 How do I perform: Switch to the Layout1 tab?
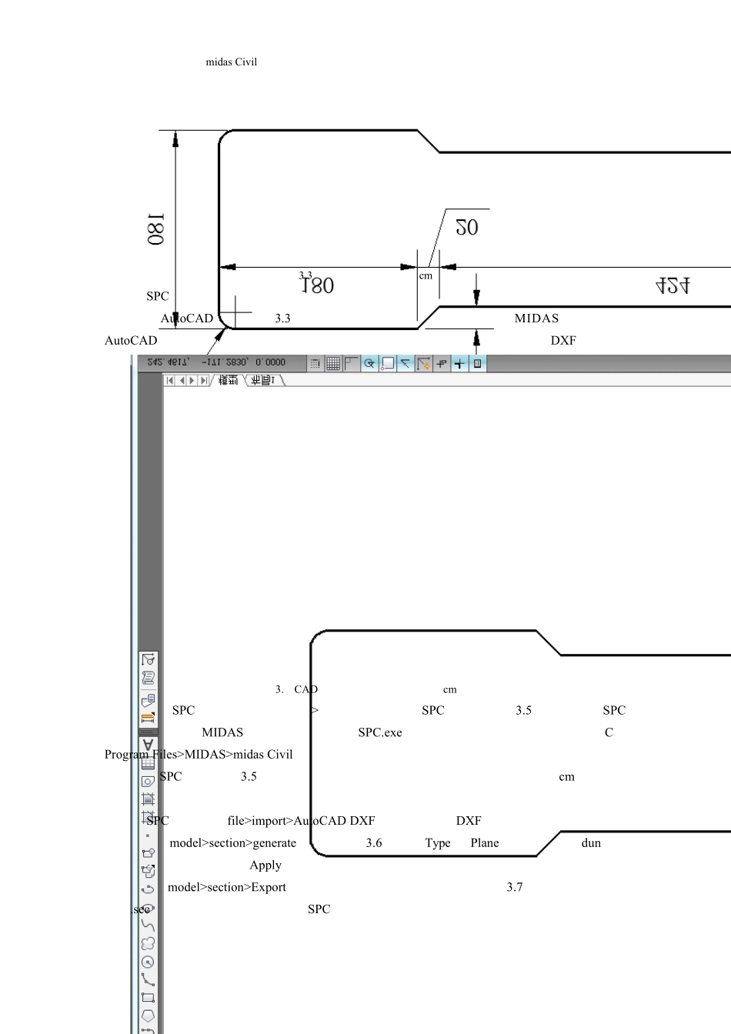(x=263, y=380)
